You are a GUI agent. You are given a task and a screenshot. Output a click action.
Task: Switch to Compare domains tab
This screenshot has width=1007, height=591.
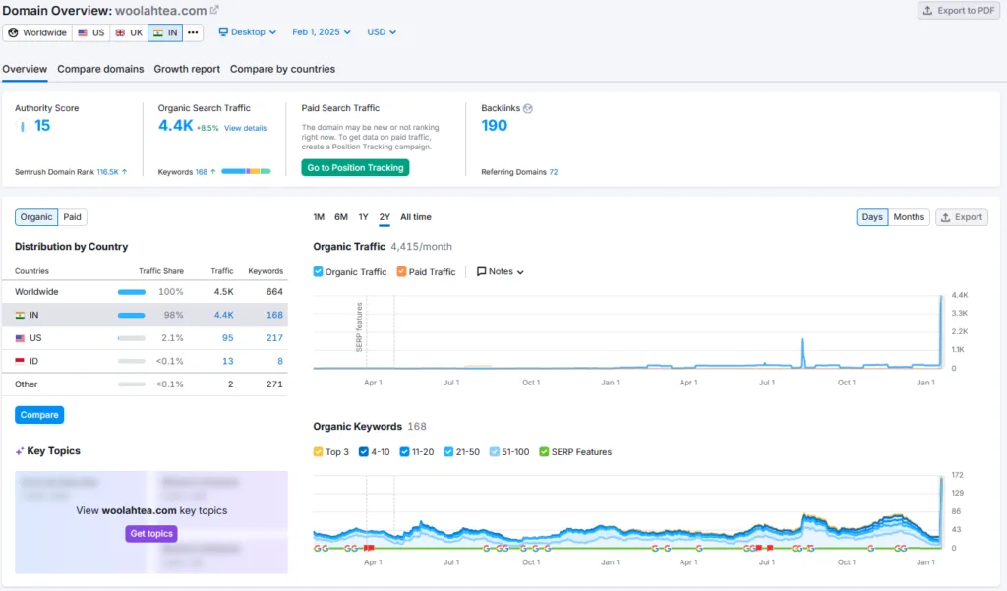tap(100, 69)
